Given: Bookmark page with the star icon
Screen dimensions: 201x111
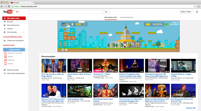Looking at the screenshot, I should [x=195, y=6].
